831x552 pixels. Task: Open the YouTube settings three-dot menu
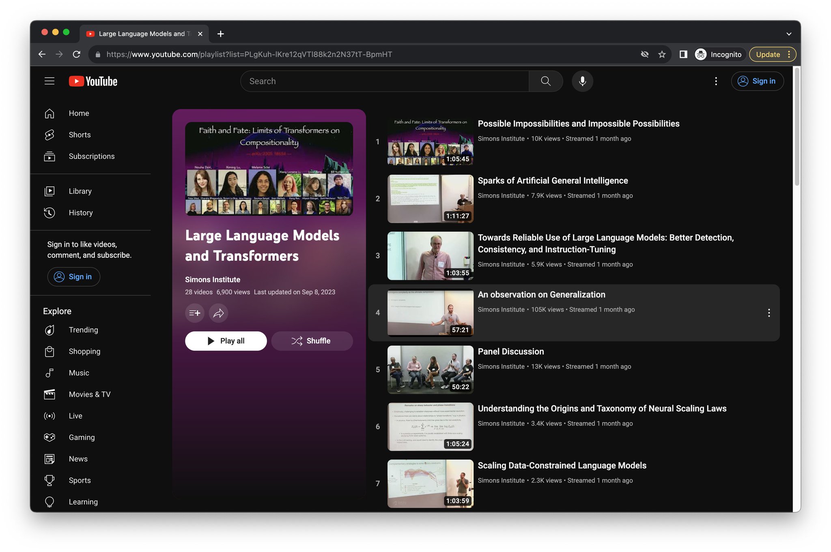pos(716,81)
